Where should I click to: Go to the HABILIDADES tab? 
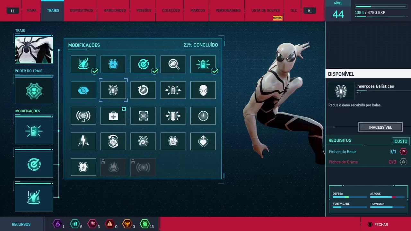(x=115, y=11)
